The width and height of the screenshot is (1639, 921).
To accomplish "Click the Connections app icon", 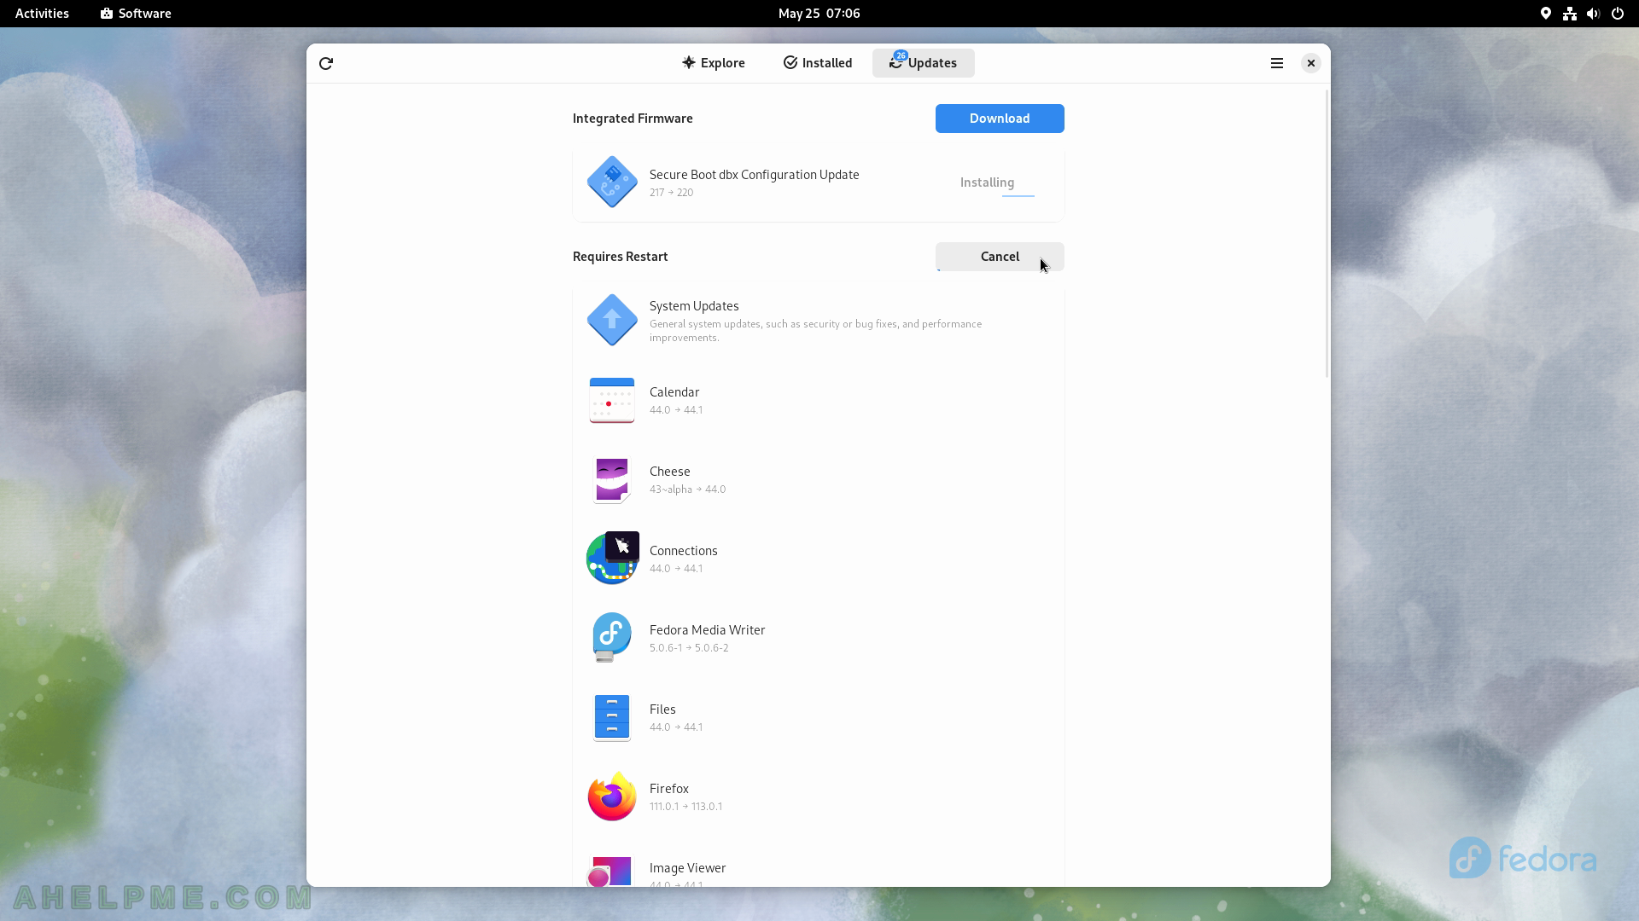I will [612, 559].
